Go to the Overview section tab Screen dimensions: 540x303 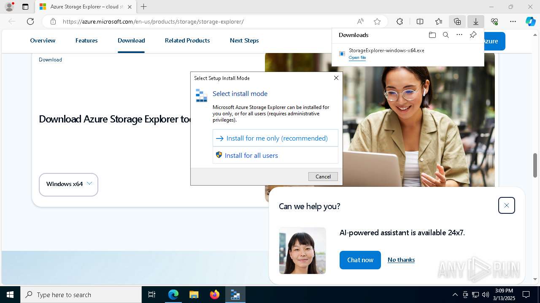pyautogui.click(x=43, y=40)
